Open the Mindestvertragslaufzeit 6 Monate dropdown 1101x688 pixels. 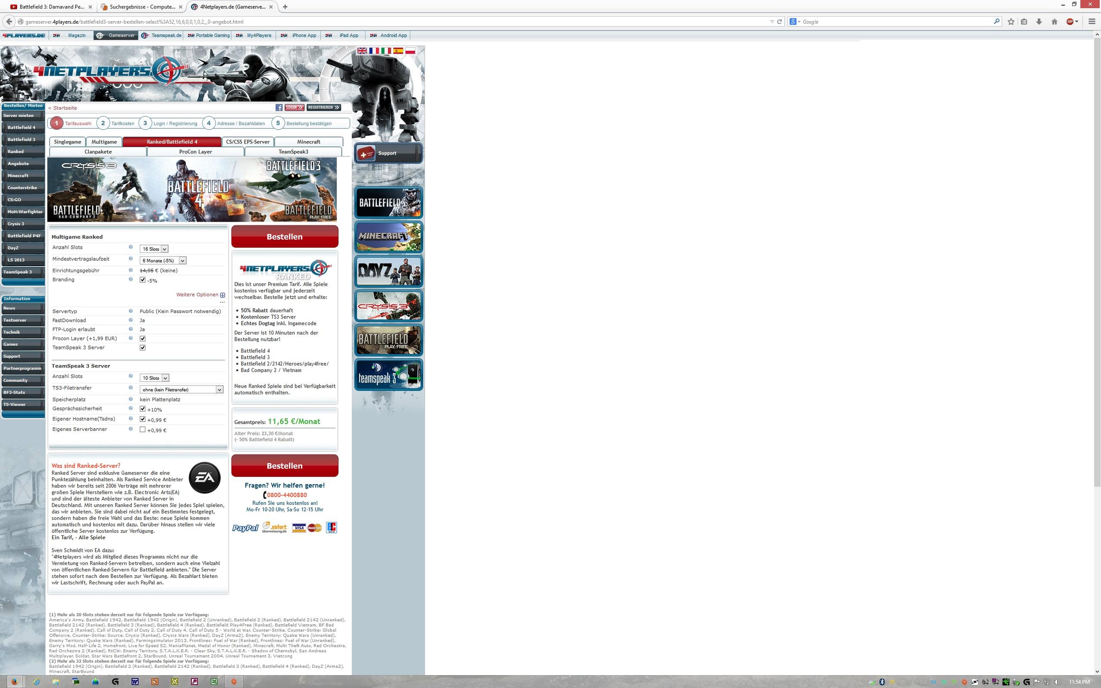(163, 261)
